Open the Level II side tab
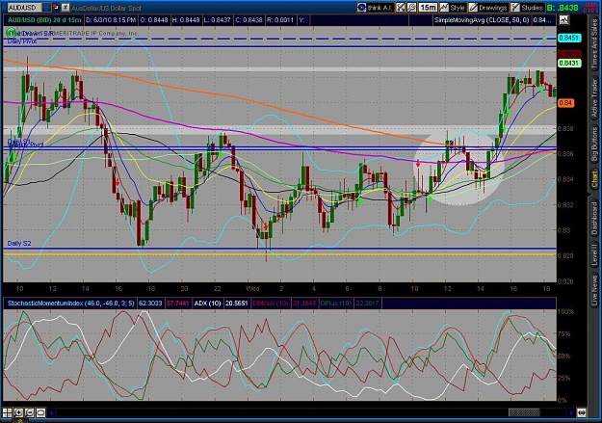602x423 pixels. point(594,254)
